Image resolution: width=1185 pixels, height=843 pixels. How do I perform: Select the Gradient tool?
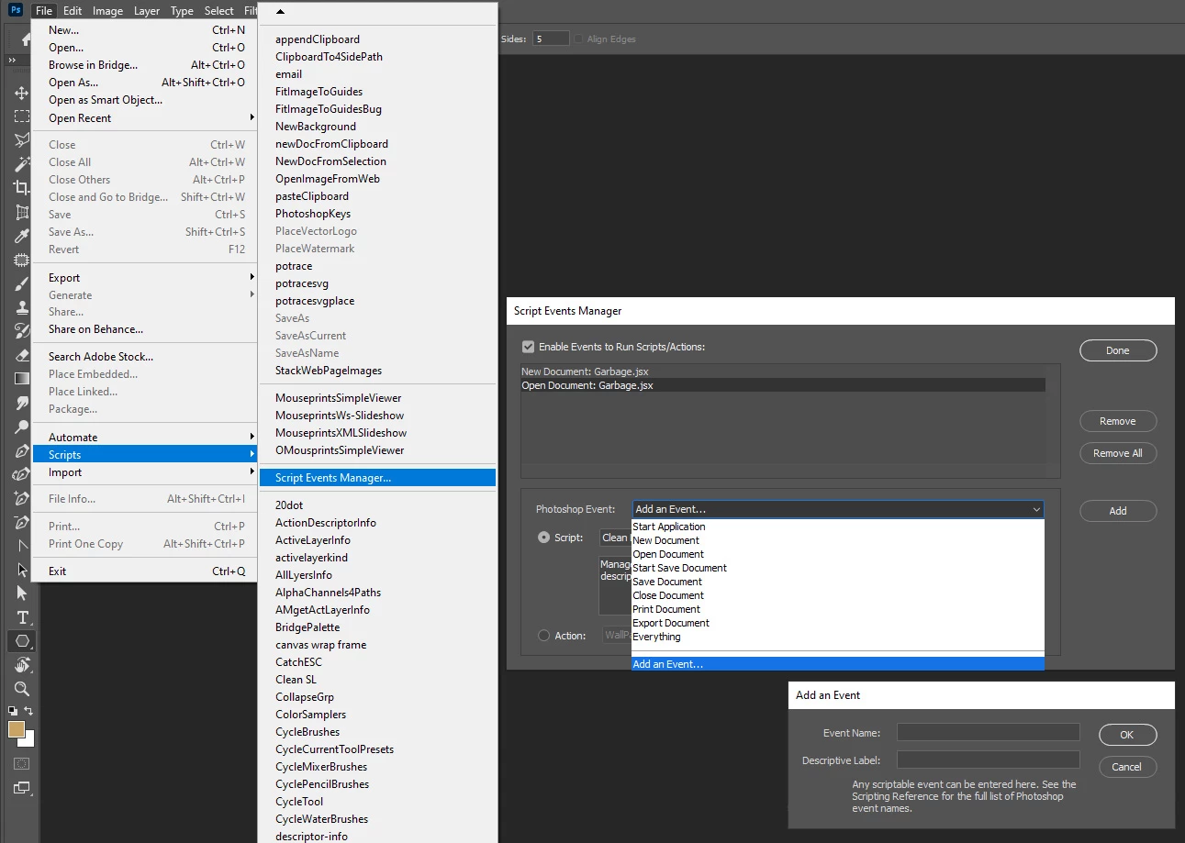click(x=21, y=379)
